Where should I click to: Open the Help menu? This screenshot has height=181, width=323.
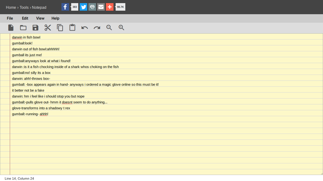click(x=56, y=18)
